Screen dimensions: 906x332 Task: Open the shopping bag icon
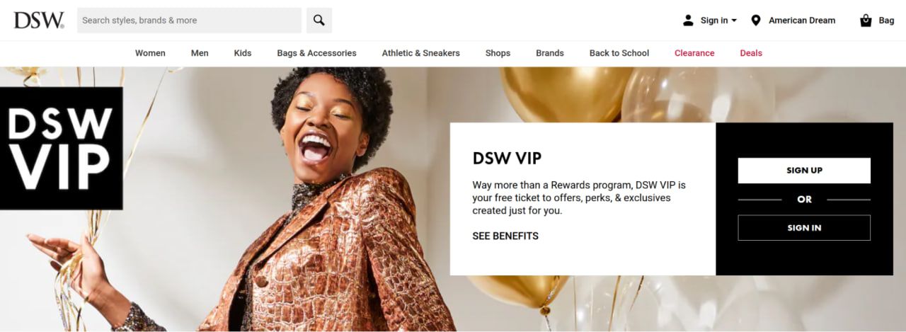(866, 21)
